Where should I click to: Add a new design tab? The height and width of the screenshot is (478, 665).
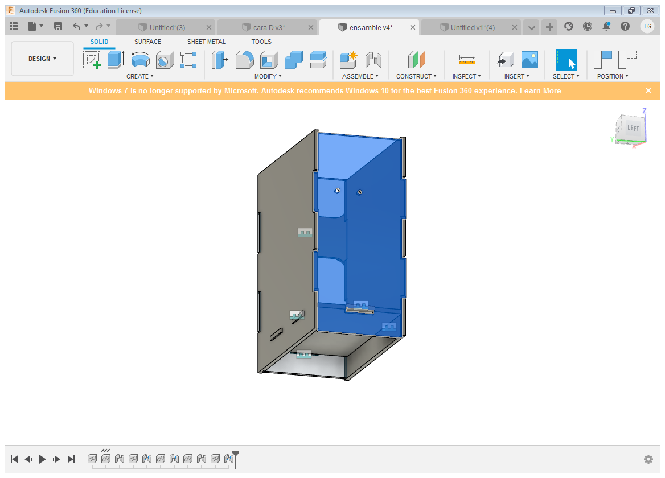[x=549, y=27]
